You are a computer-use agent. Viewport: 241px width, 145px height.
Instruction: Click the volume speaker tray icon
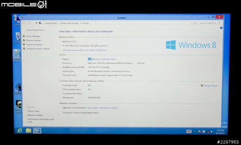(212, 132)
